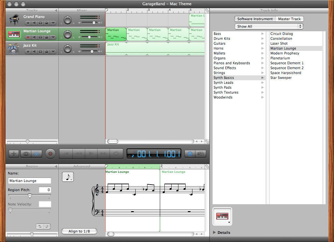
Task: Switch editor to notation score view
Action: 47,226
